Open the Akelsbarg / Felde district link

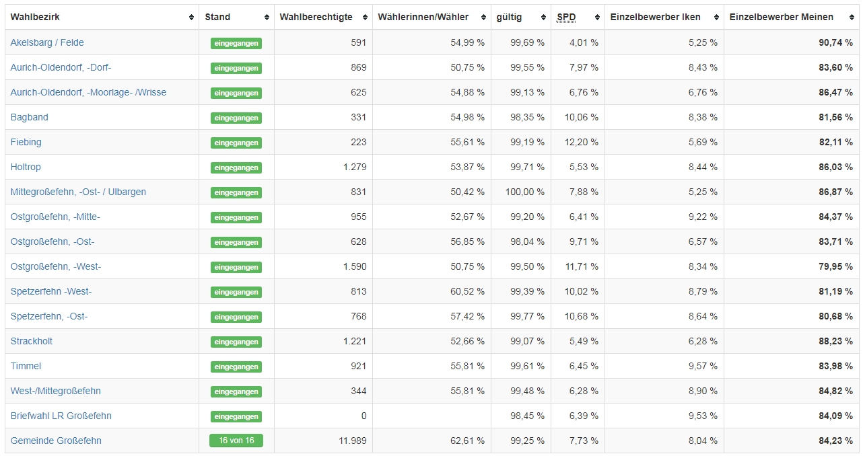(x=47, y=42)
